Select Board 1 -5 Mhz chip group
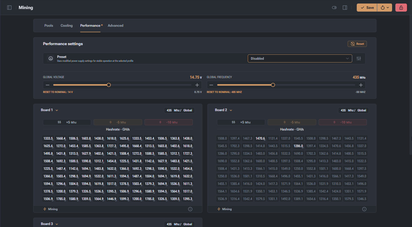The height and width of the screenshot is (227, 412). [x=118, y=122]
